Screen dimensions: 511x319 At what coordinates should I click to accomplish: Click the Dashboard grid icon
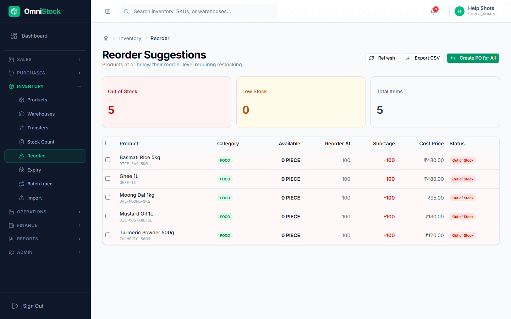pos(14,36)
